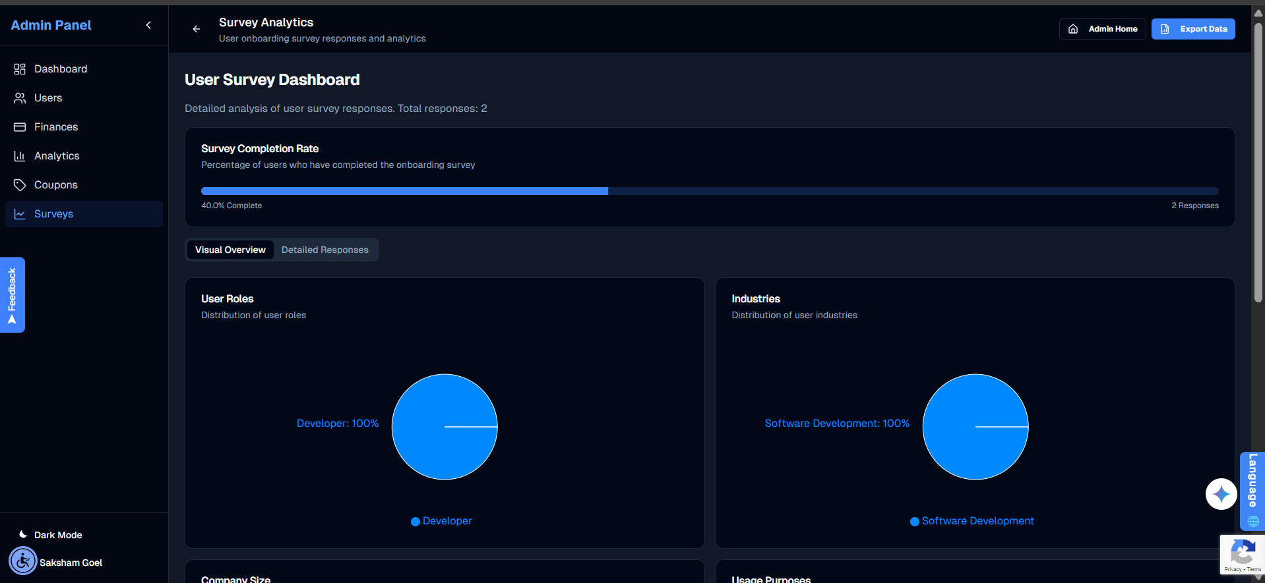Click the Industries card heading
The width and height of the screenshot is (1265, 583).
coord(756,299)
